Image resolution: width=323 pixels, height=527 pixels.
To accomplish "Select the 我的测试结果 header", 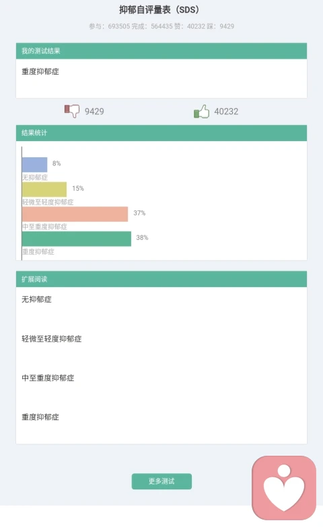I will coord(161,51).
